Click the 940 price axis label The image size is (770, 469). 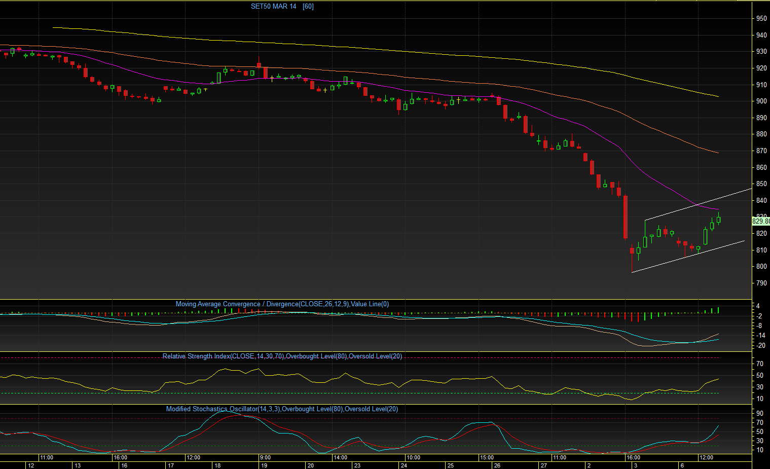pos(761,35)
